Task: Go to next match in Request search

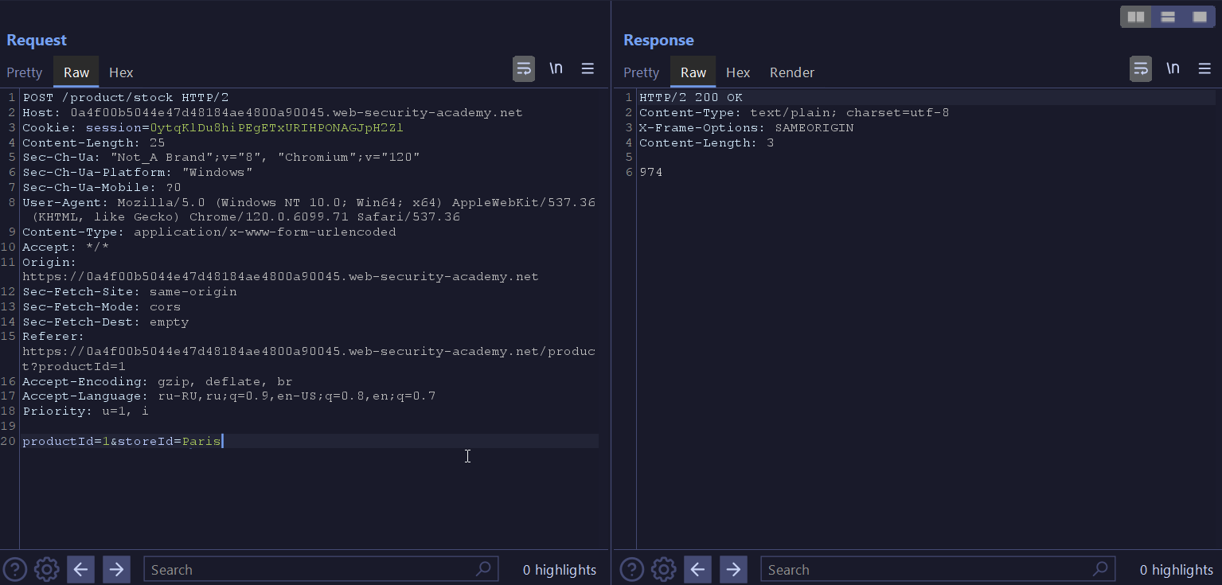Action: click(116, 569)
